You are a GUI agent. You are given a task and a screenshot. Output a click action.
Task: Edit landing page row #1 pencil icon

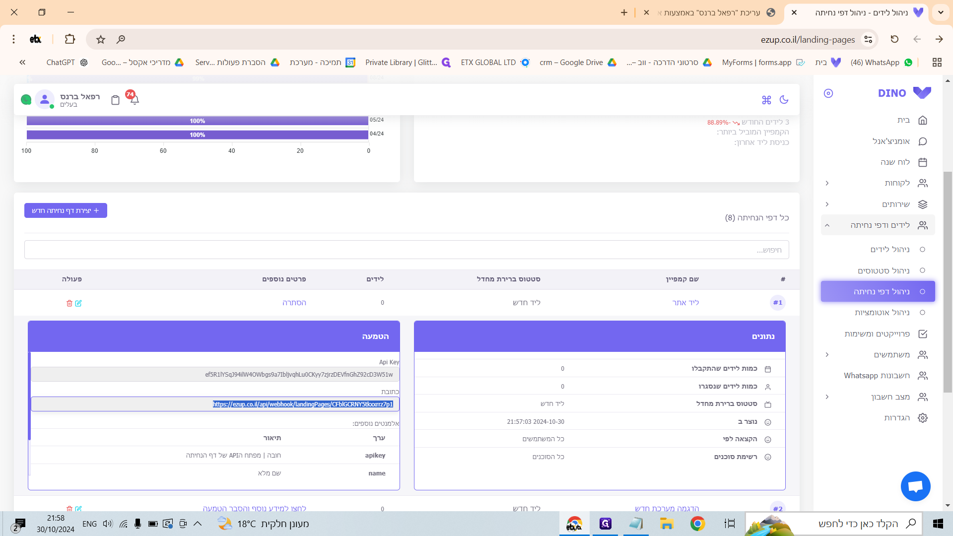[78, 303]
